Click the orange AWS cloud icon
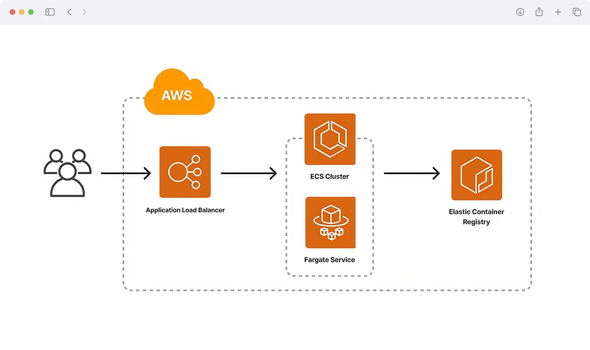590x350 pixels. pos(179,92)
